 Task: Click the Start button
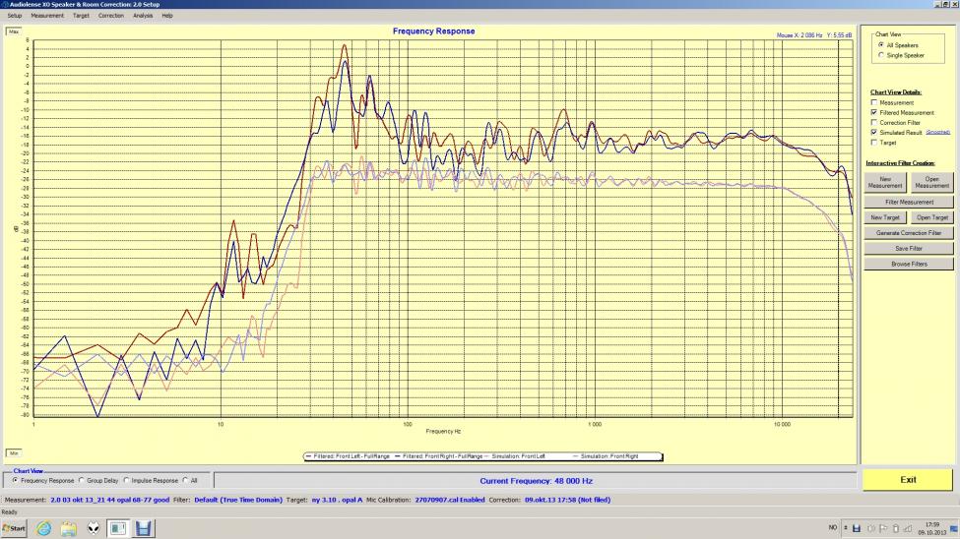click(14, 528)
